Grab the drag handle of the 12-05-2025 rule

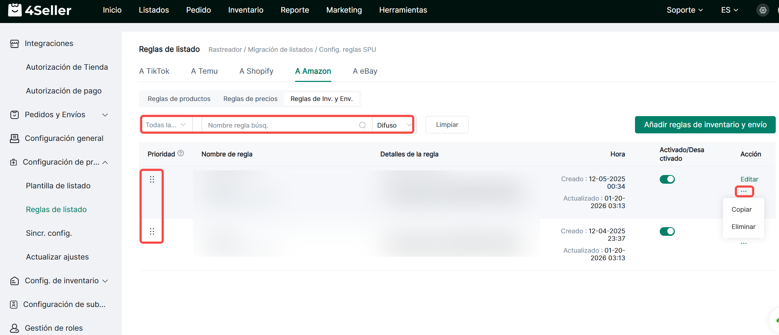pyautogui.click(x=152, y=179)
